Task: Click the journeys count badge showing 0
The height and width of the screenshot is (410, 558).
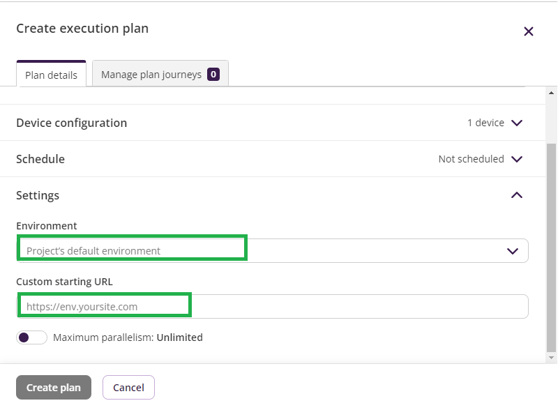Action: point(213,75)
